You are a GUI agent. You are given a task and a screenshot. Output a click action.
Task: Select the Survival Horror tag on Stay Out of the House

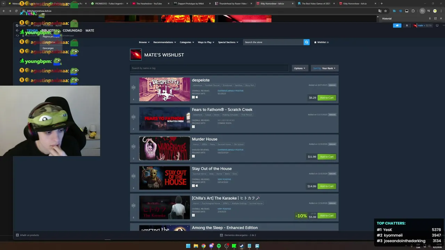(200, 174)
